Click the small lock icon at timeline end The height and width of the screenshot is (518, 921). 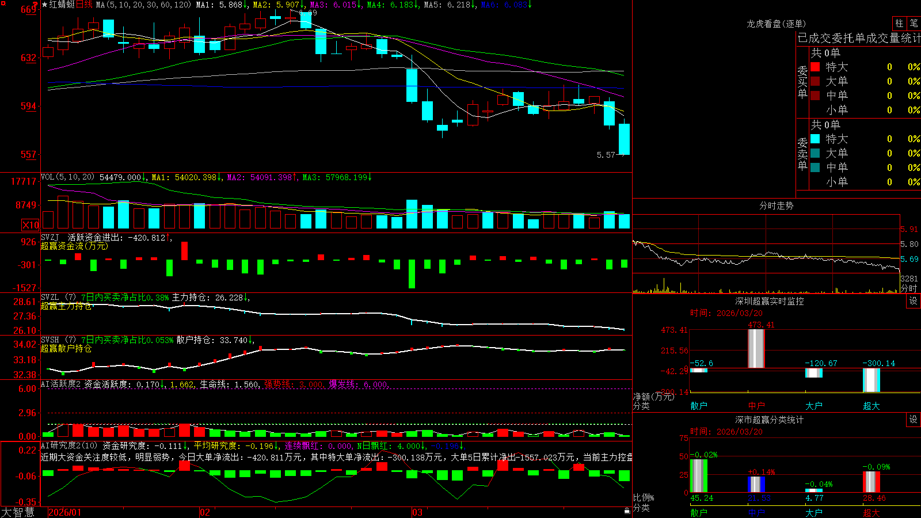627,511
